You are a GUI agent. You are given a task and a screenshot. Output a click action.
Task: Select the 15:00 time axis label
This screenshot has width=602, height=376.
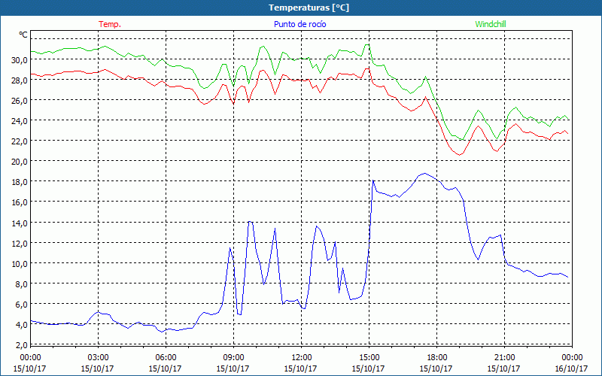369,357
